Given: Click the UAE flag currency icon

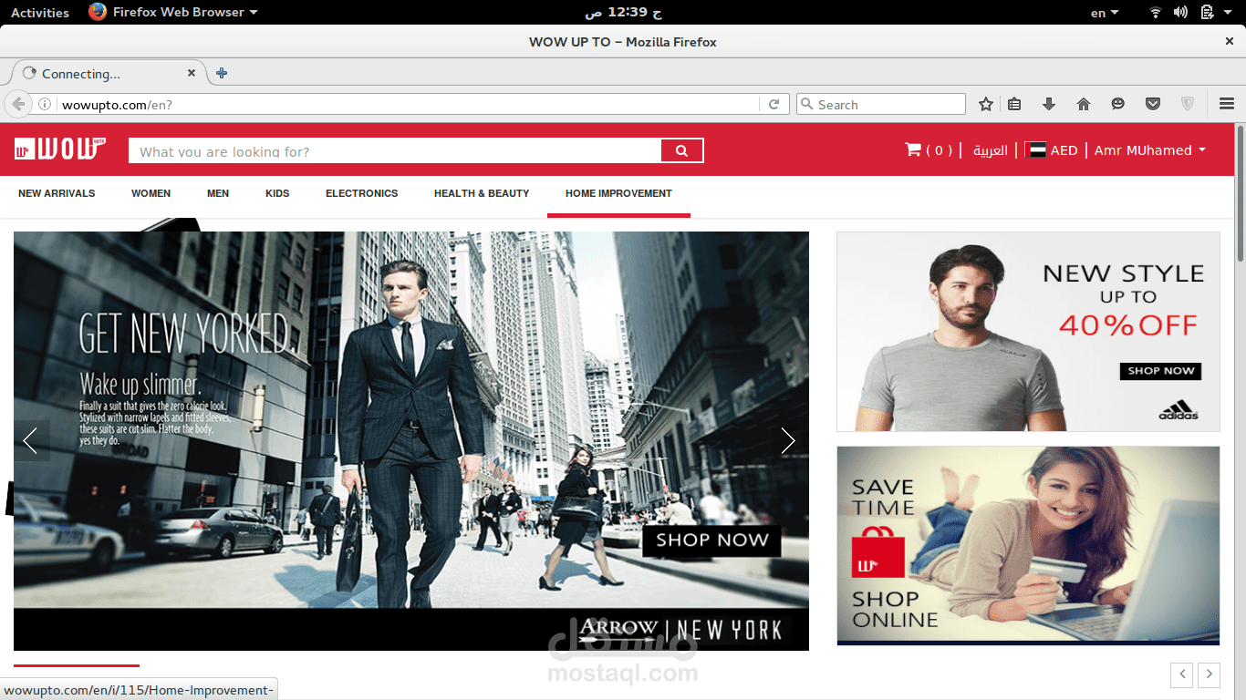Looking at the screenshot, I should point(1035,150).
